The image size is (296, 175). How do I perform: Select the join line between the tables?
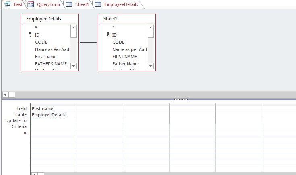(x=88, y=42)
